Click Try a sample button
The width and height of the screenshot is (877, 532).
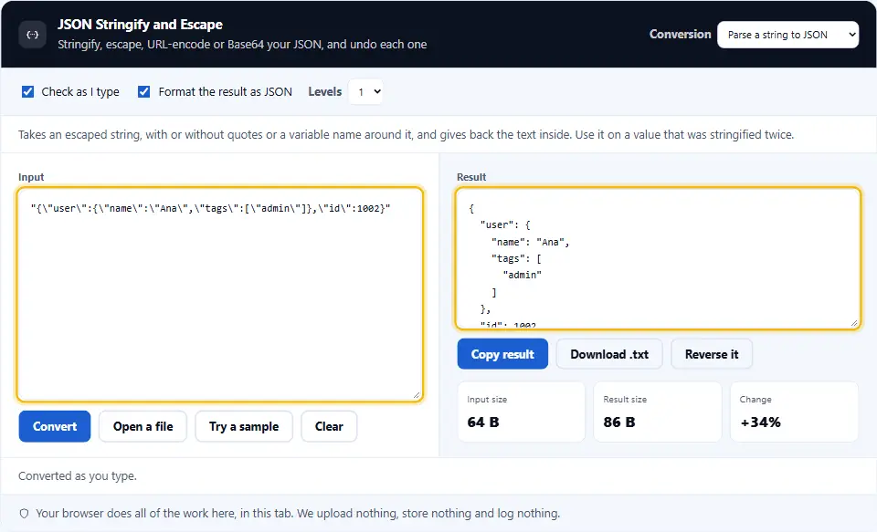(x=244, y=426)
